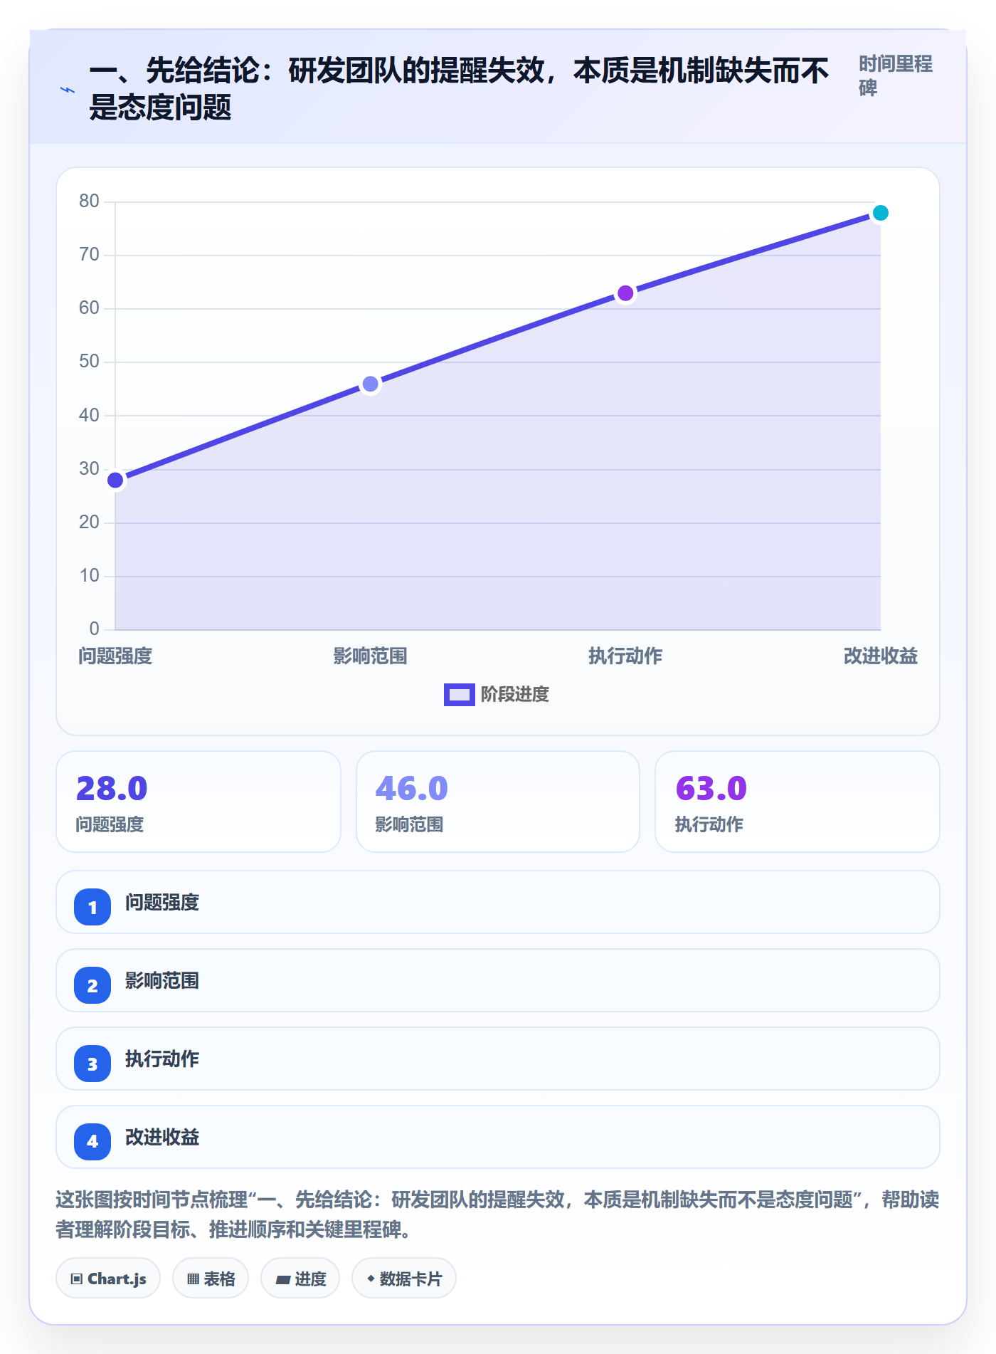Image resolution: width=996 pixels, height=1354 pixels.
Task: Click the 数据卡片 tag
Action: pos(404,1279)
